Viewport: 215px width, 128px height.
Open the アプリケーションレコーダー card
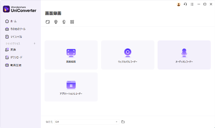71,87
